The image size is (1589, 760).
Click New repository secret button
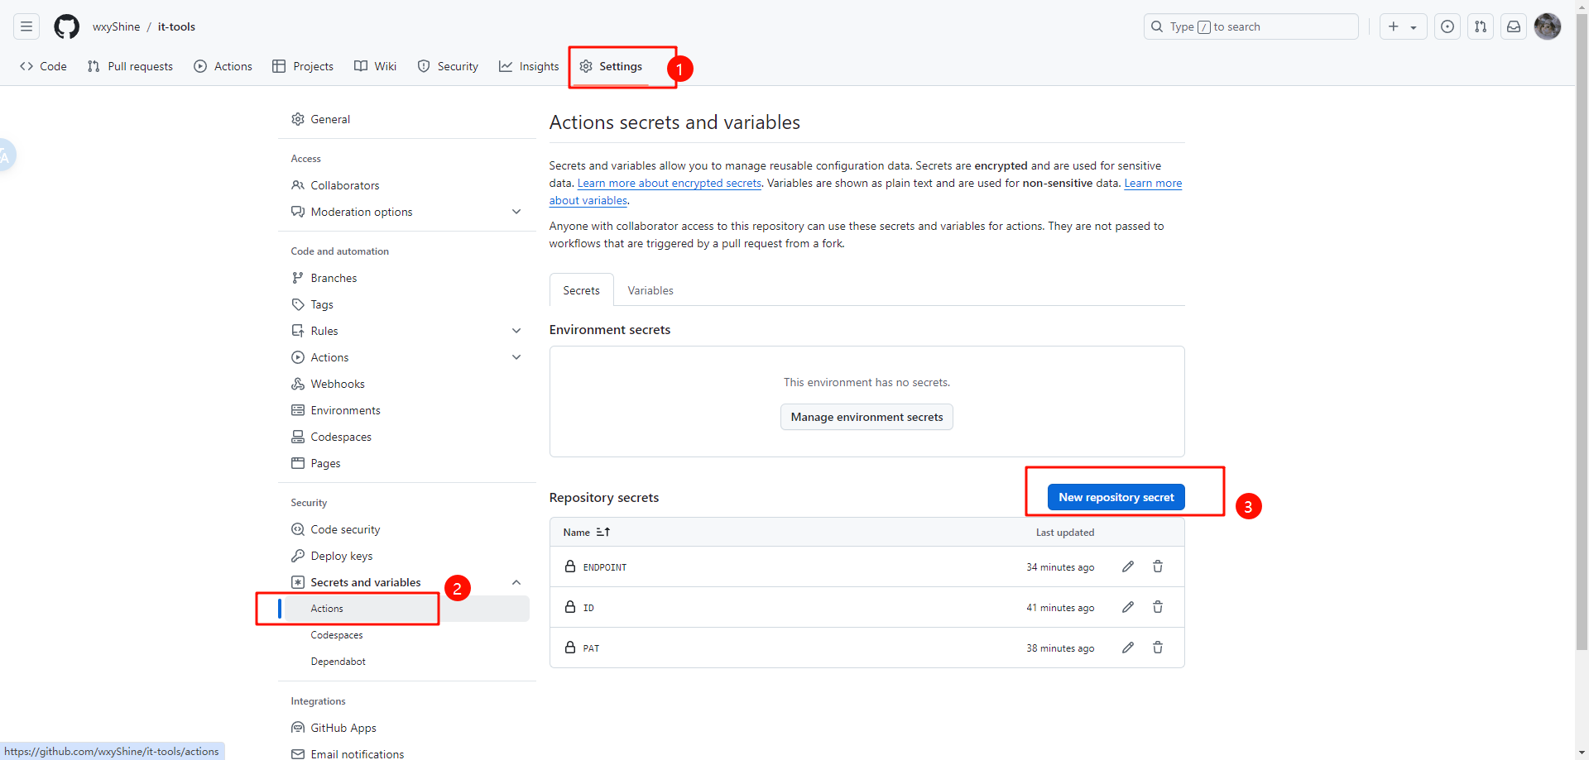[1116, 497]
